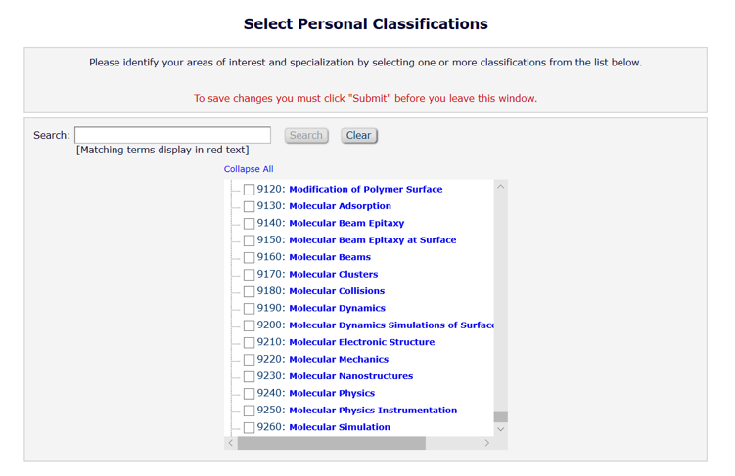Viewport: 735px width, 476px height.
Task: Click the Molecular Electronic Structure label
Action: [x=361, y=342]
